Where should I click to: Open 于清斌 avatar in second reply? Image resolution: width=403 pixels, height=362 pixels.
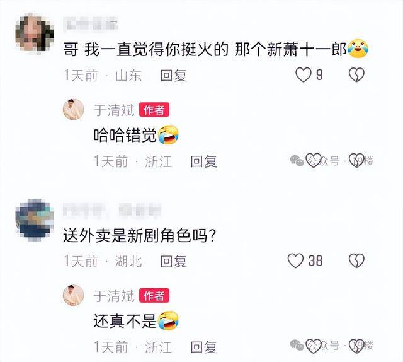click(x=74, y=295)
